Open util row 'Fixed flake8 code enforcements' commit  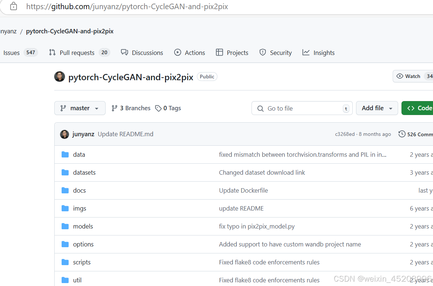coord(269,280)
